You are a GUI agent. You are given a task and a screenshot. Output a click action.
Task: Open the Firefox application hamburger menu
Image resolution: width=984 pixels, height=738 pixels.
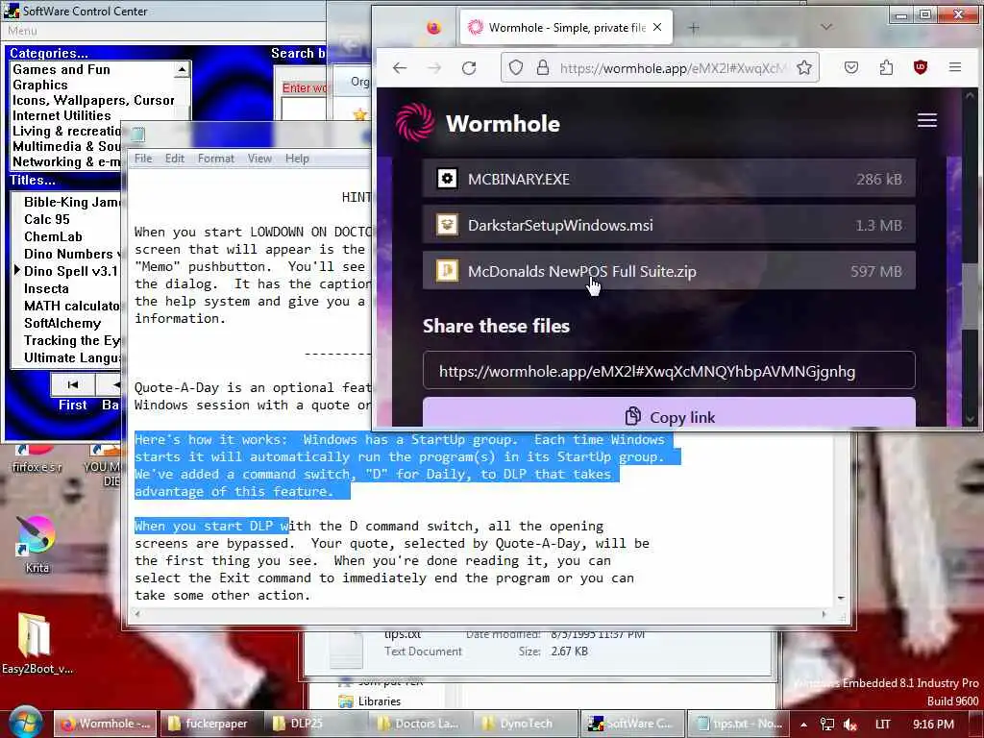coord(955,67)
